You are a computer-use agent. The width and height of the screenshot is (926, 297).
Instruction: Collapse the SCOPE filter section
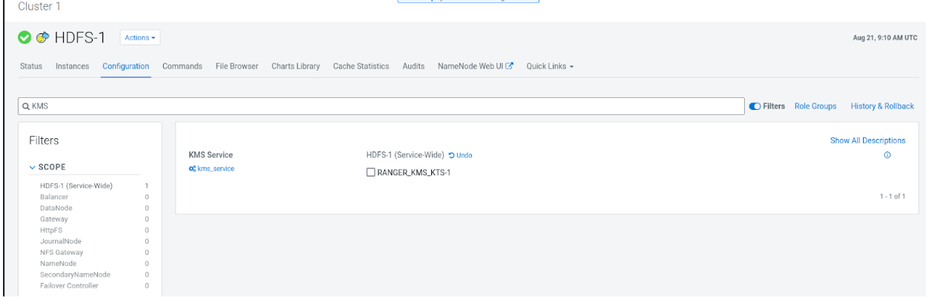click(x=33, y=167)
